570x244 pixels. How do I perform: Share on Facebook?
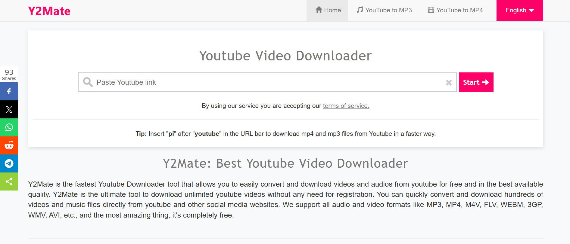9,91
